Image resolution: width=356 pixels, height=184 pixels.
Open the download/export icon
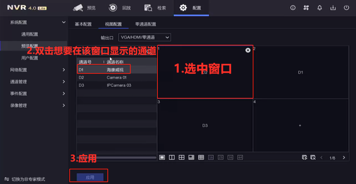(x=333, y=8)
